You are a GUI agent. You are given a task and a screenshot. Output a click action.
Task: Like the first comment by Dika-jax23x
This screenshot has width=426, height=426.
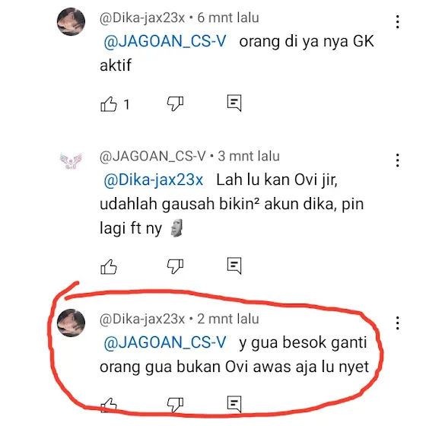pyautogui.click(x=109, y=104)
